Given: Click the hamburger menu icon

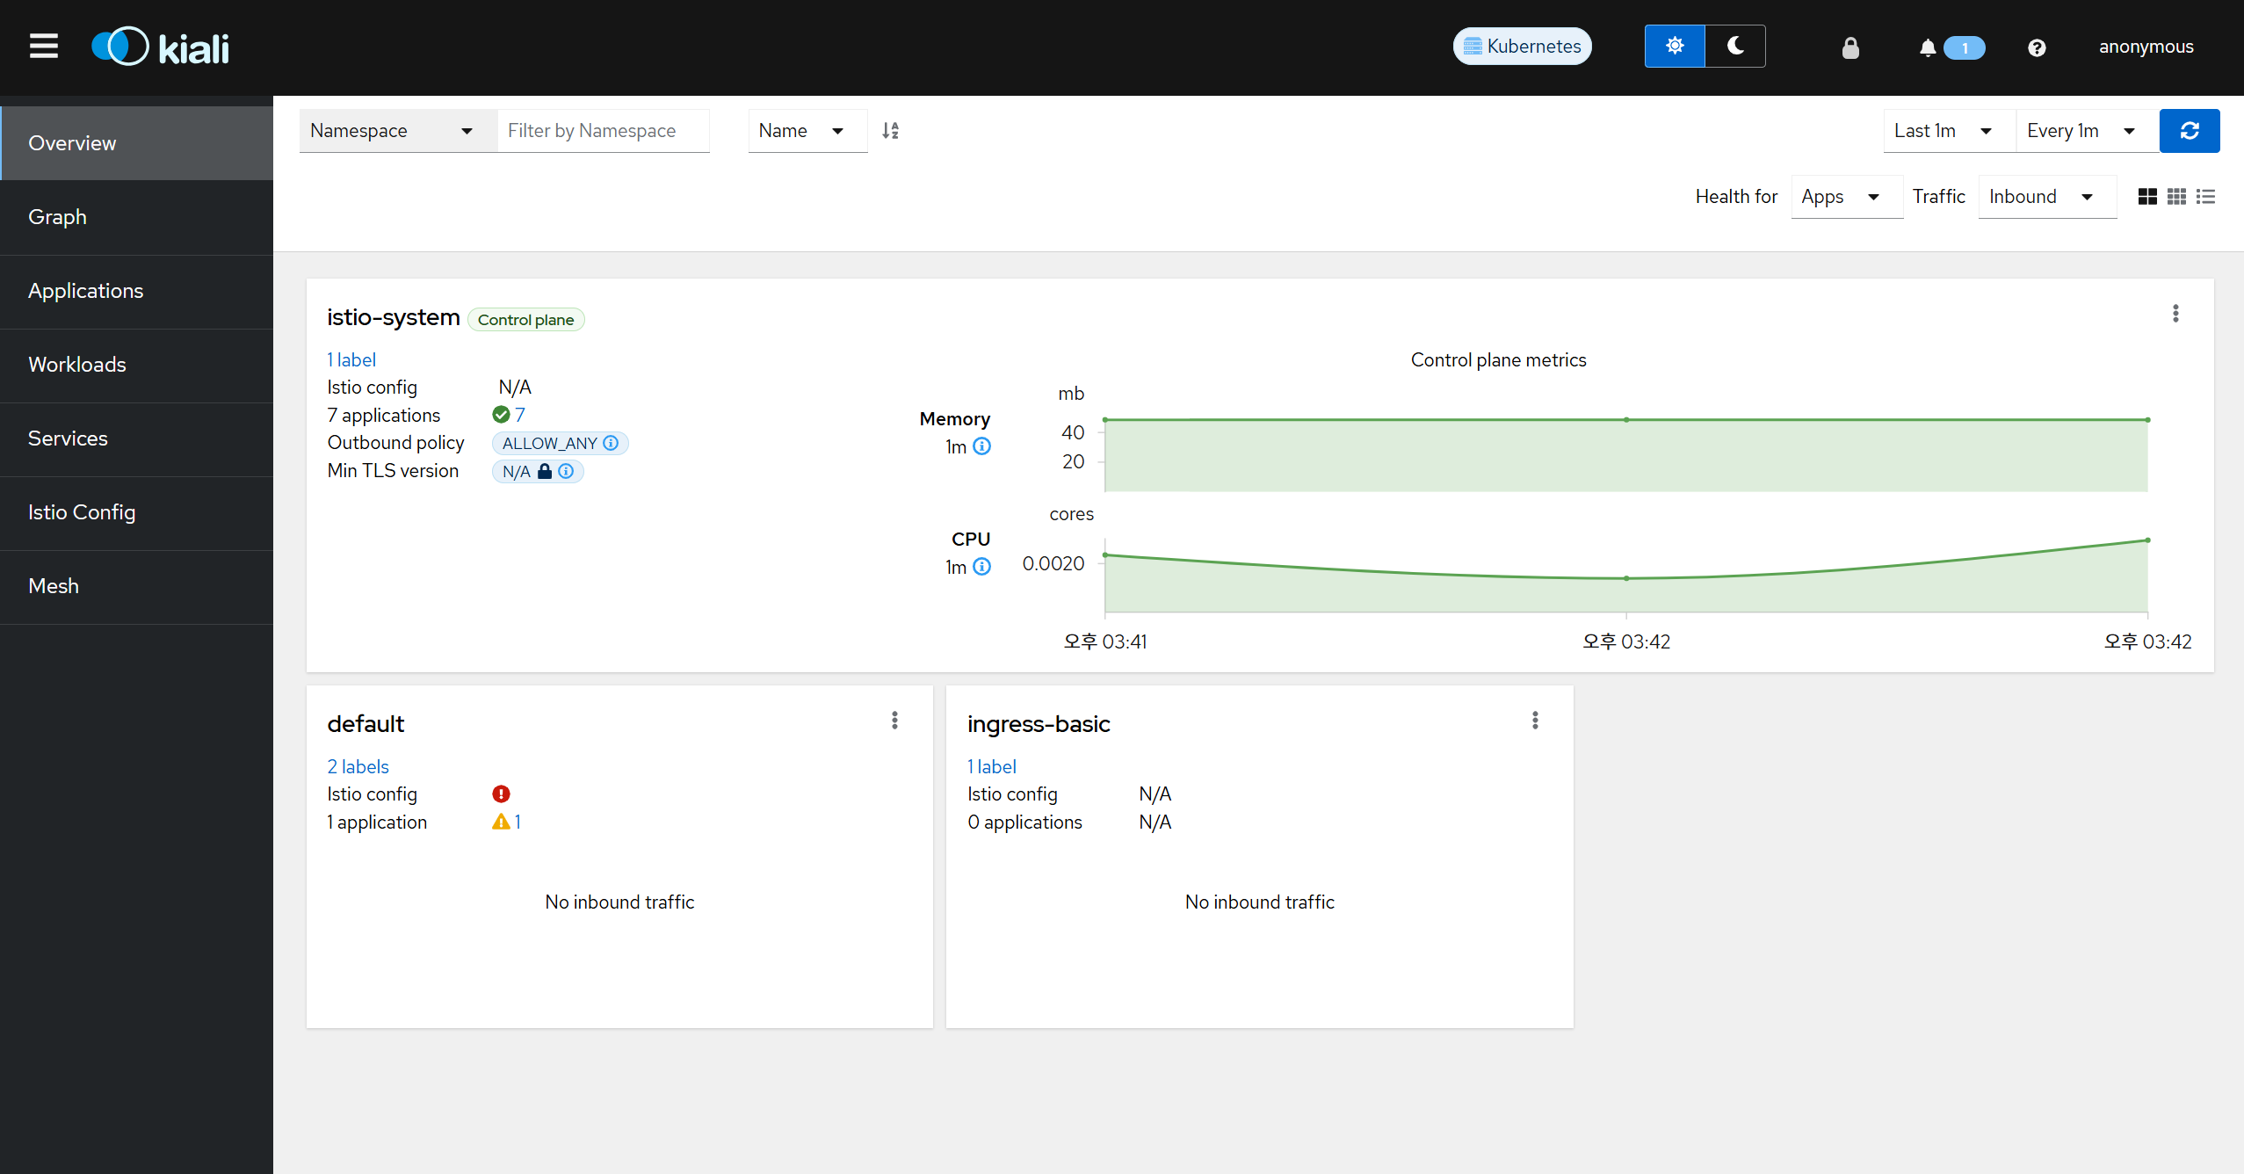Looking at the screenshot, I should tap(44, 47).
